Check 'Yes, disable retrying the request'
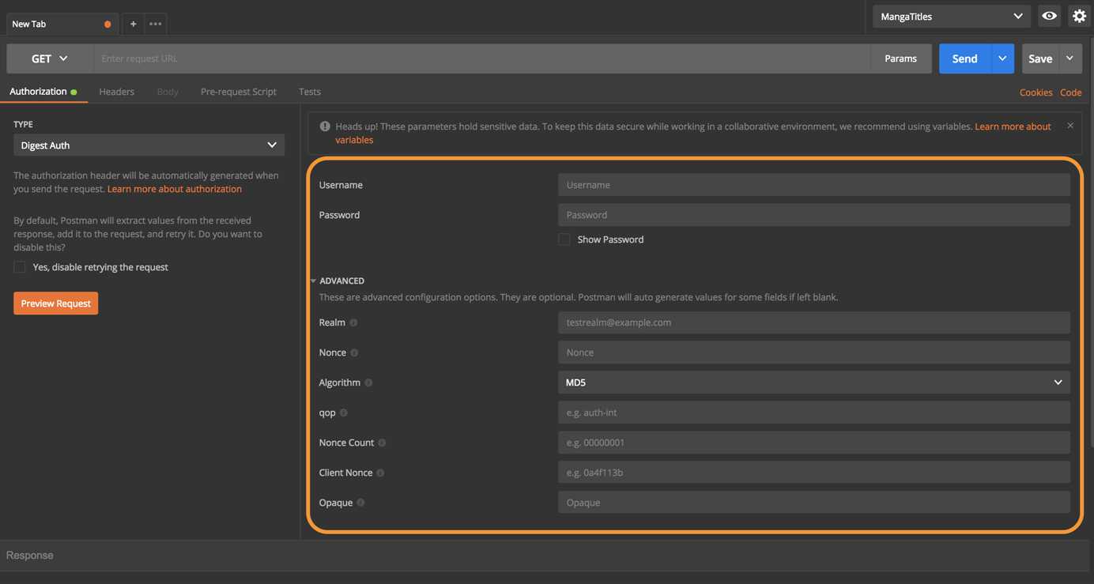This screenshot has width=1094, height=584. tap(20, 267)
